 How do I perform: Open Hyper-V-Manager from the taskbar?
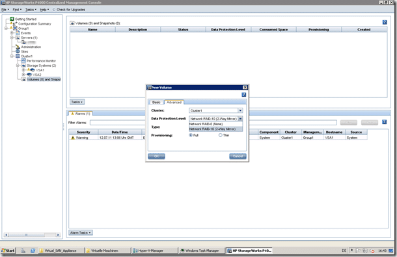154,251
